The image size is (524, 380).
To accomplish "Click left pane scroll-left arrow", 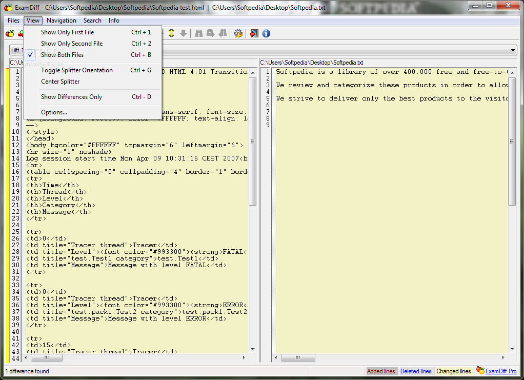I will (26, 357).
